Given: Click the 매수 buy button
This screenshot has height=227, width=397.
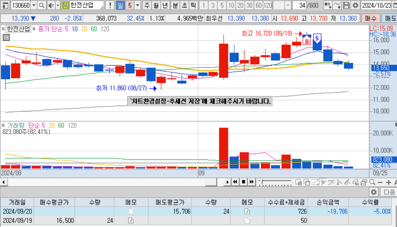Looking at the screenshot, I should coord(370,18).
